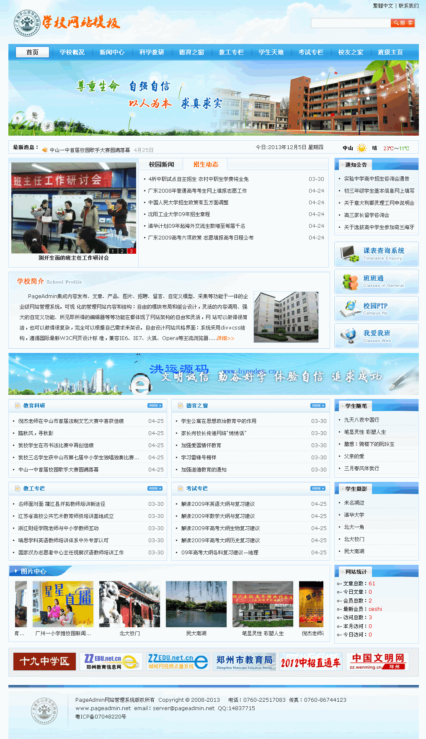Click the document icon beside 教工专栏 heading
Image resolution: width=426 pixels, height=739 pixels.
pyautogui.click(x=18, y=489)
